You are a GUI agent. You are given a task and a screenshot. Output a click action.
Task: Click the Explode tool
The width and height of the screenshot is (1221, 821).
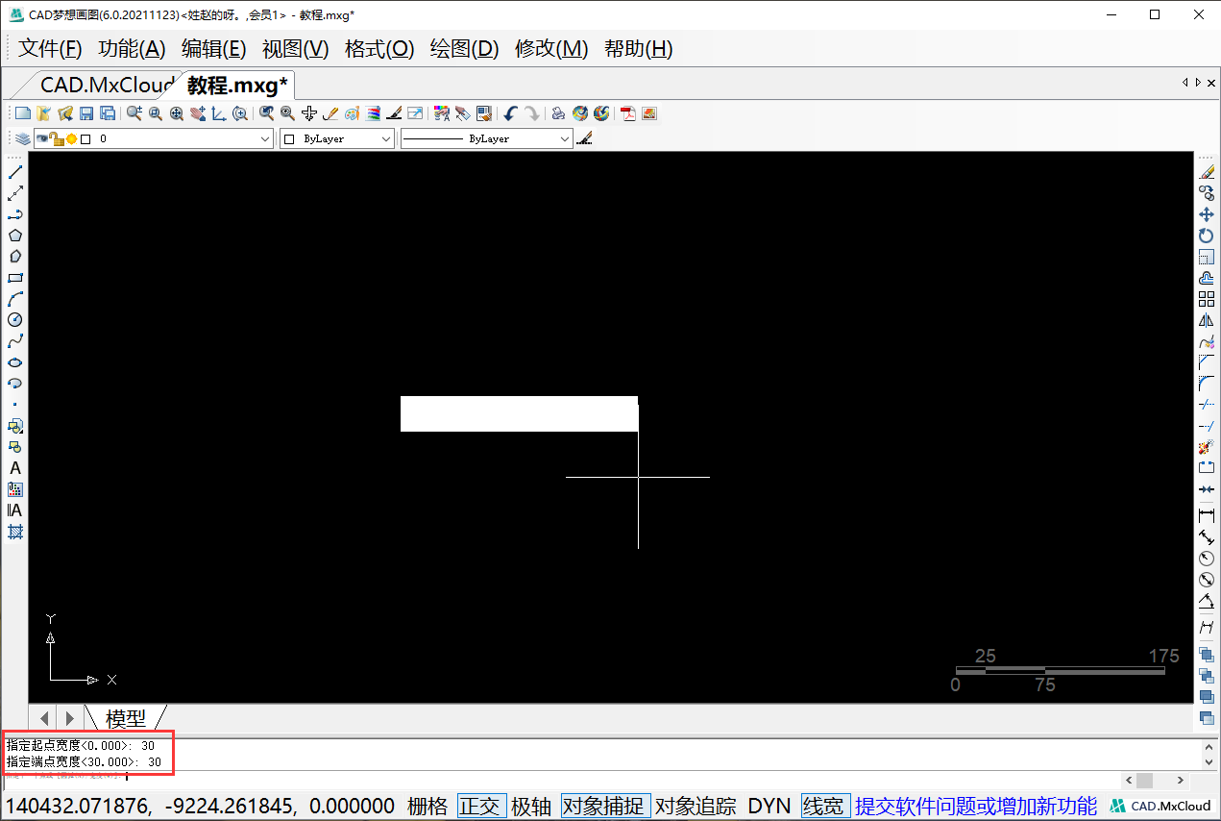click(x=1207, y=447)
